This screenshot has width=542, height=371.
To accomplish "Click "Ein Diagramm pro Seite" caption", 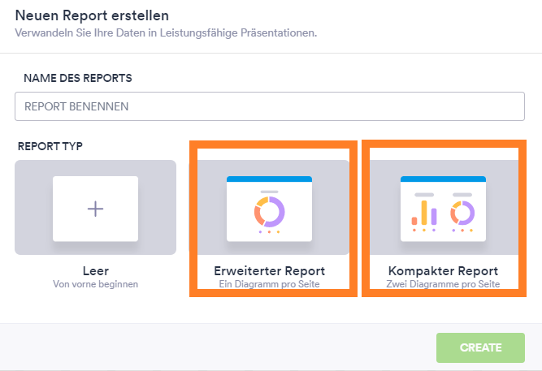I will [x=270, y=284].
